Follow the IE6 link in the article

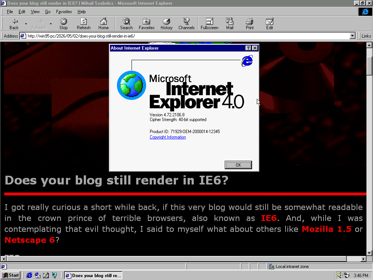pos(269,218)
